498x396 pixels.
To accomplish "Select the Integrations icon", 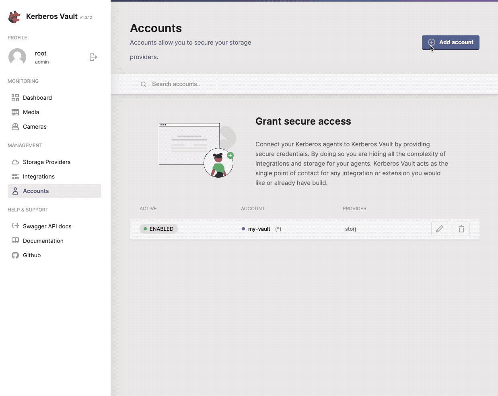I will pos(15,176).
